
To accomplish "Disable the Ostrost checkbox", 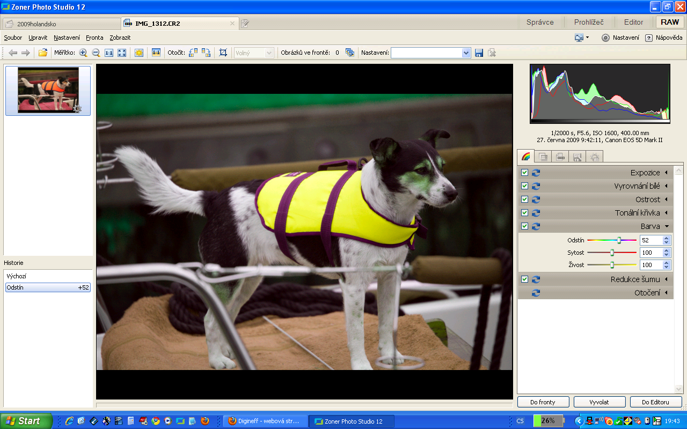I will pos(525,199).
